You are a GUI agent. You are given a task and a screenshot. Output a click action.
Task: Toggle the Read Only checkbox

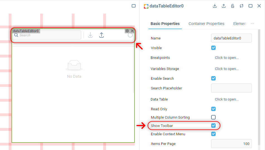213,109
